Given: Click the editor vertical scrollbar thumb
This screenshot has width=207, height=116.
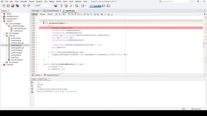Looking at the screenshot, I should click(204, 44).
